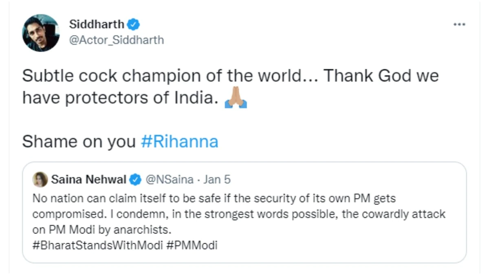Screen dimensions: 489x275
Task: Open the #PMModi hashtag
Action: [192, 246]
